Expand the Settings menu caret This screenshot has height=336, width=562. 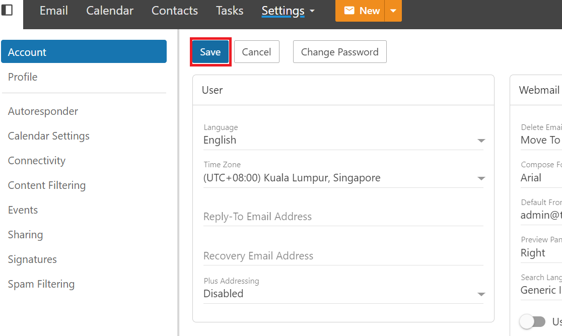pos(312,11)
